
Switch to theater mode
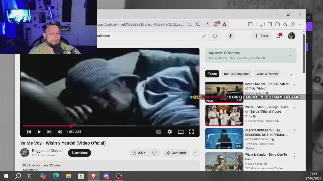[180, 132]
